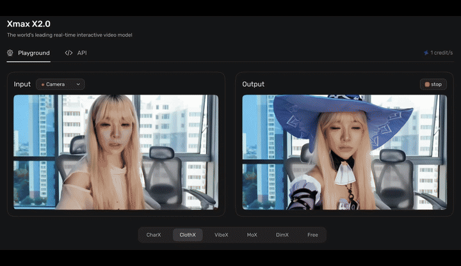The width and height of the screenshot is (461, 266).
Task: Select the Free mode
Action: [312, 235]
